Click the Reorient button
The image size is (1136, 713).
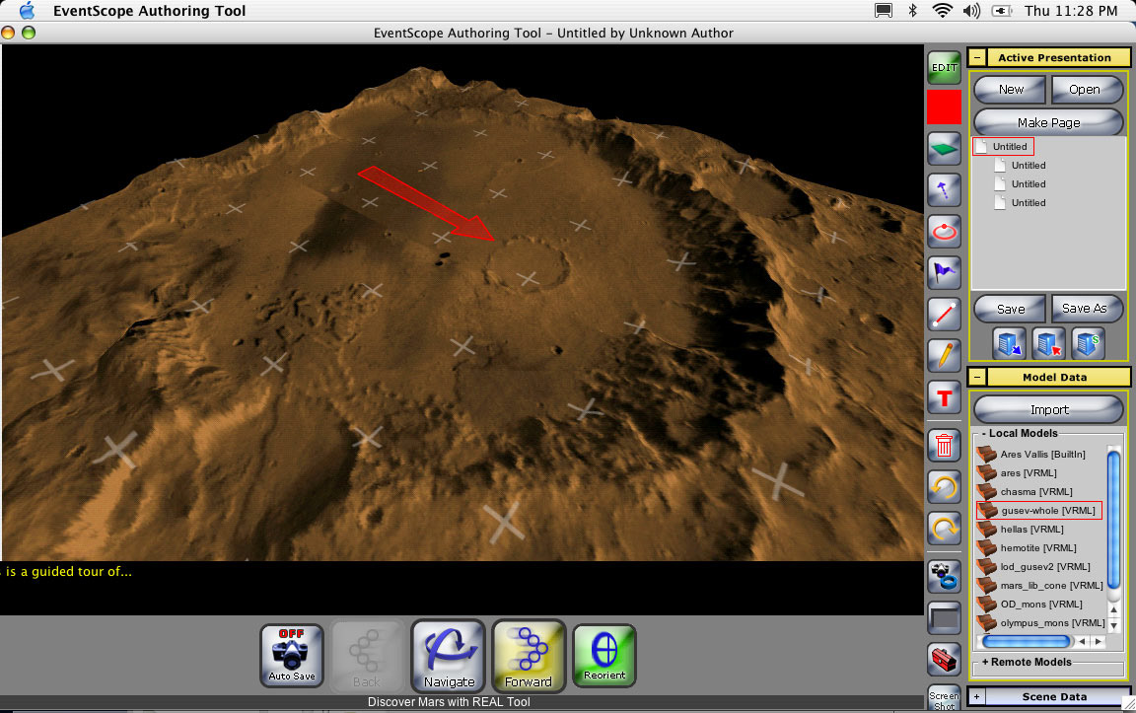coord(604,656)
